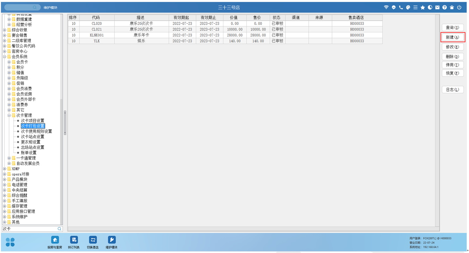Open 维护模块 wrench icon

[x=111, y=240]
